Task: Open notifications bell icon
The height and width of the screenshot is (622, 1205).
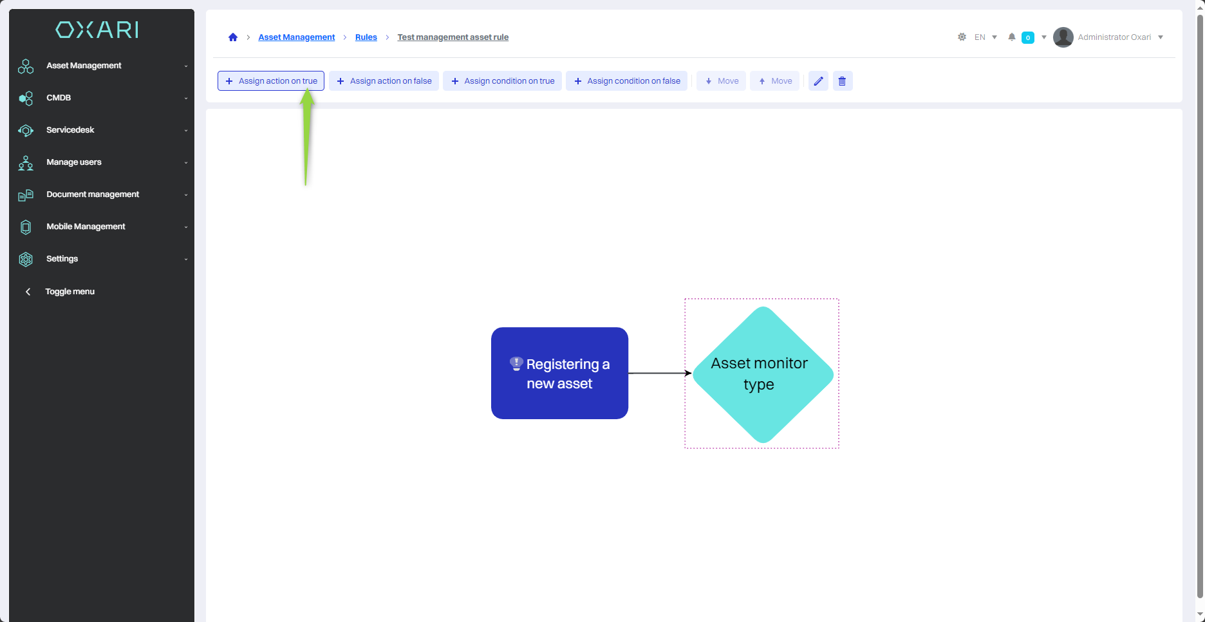Action: click(x=1012, y=37)
